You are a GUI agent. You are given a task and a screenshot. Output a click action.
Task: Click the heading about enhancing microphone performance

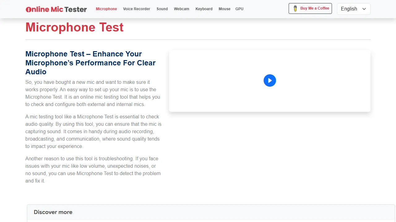coord(90,63)
